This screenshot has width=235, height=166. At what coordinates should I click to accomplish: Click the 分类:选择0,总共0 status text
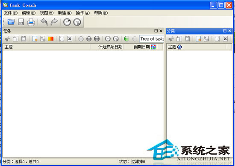pos(21,162)
